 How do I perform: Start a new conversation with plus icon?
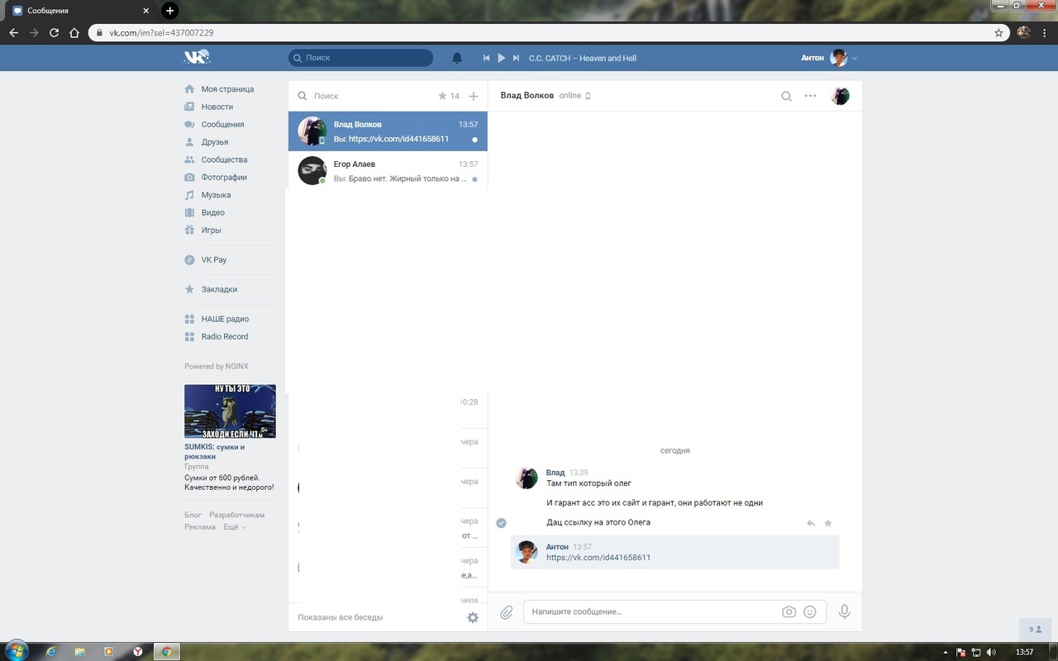[474, 96]
